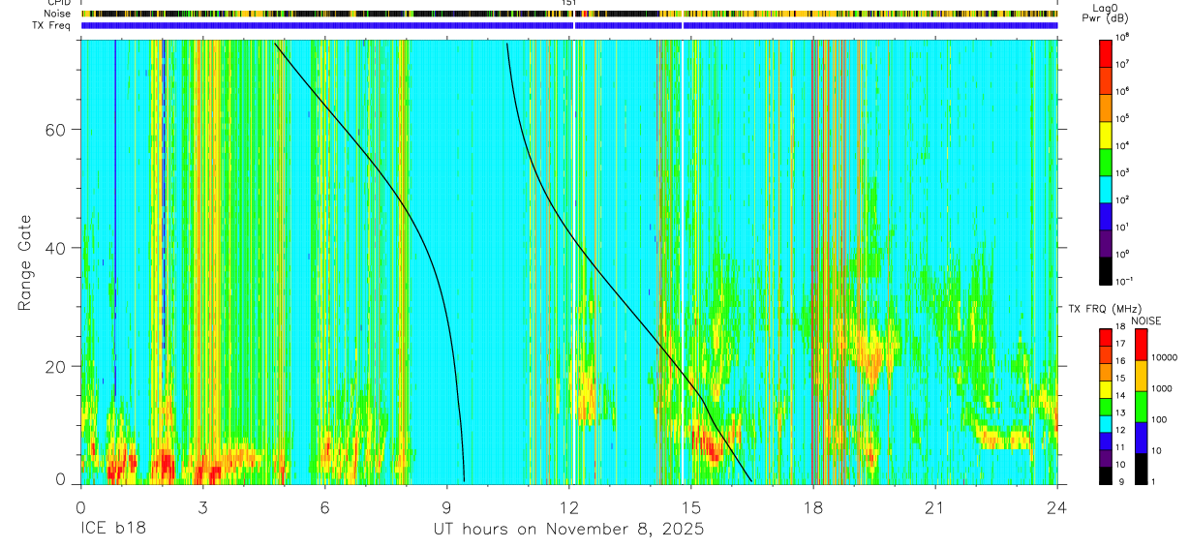
Task: Click the 'Noise' strip label at top left
Action: pyautogui.click(x=57, y=15)
